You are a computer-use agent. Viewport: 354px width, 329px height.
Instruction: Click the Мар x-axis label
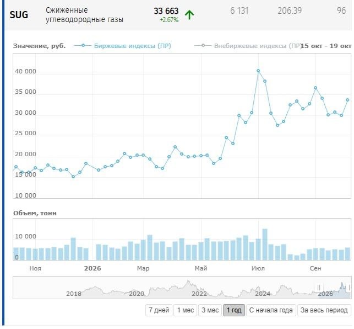pyautogui.click(x=143, y=268)
